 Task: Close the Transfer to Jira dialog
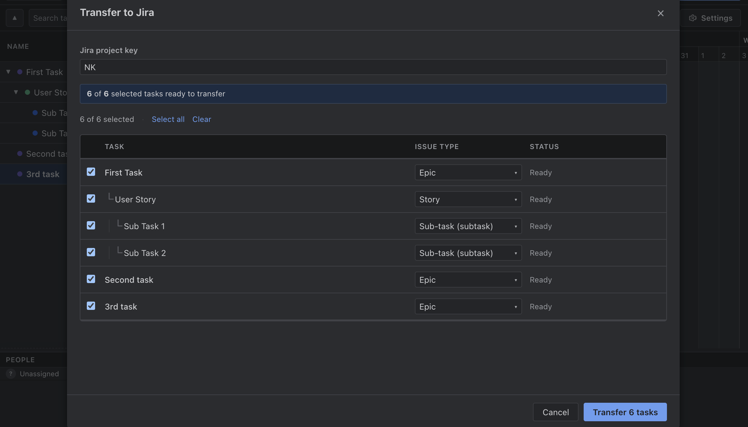click(660, 13)
